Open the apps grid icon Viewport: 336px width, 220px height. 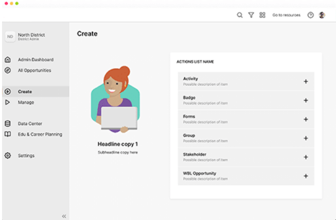(x=262, y=15)
